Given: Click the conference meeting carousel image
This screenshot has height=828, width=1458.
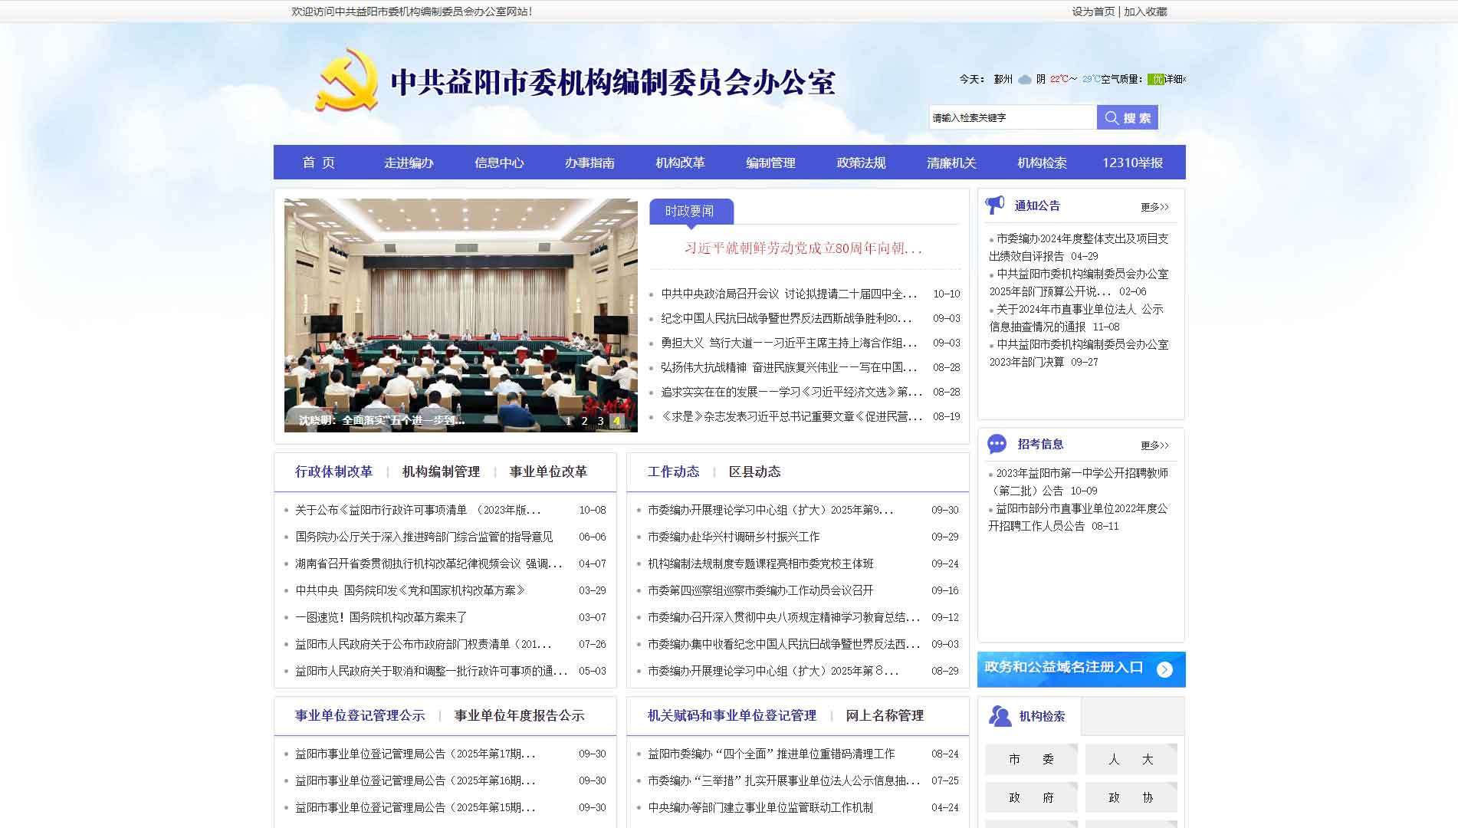Looking at the screenshot, I should tap(461, 315).
